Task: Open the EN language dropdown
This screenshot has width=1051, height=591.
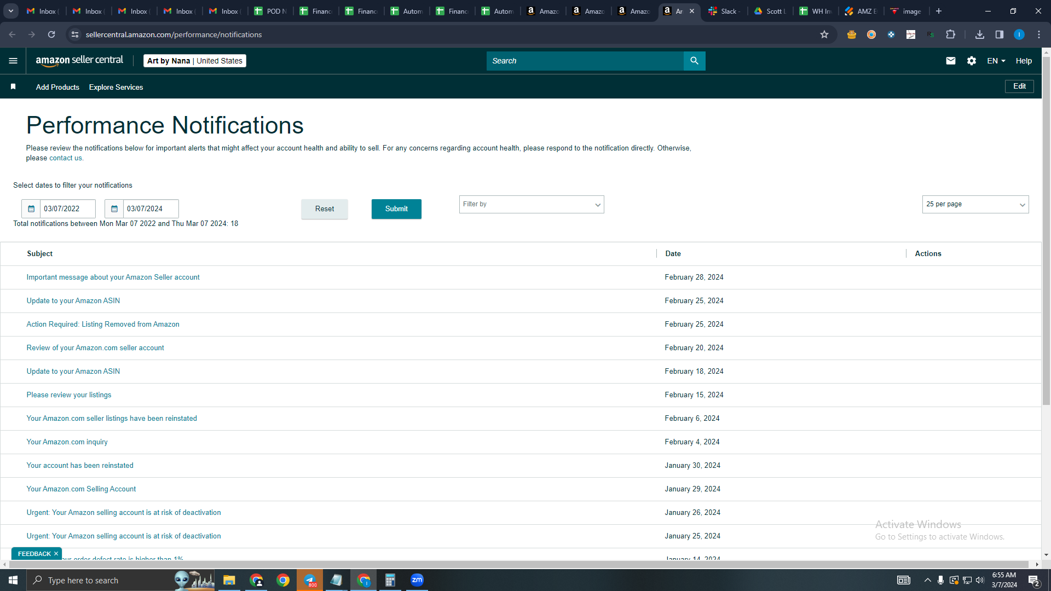Action: click(996, 61)
